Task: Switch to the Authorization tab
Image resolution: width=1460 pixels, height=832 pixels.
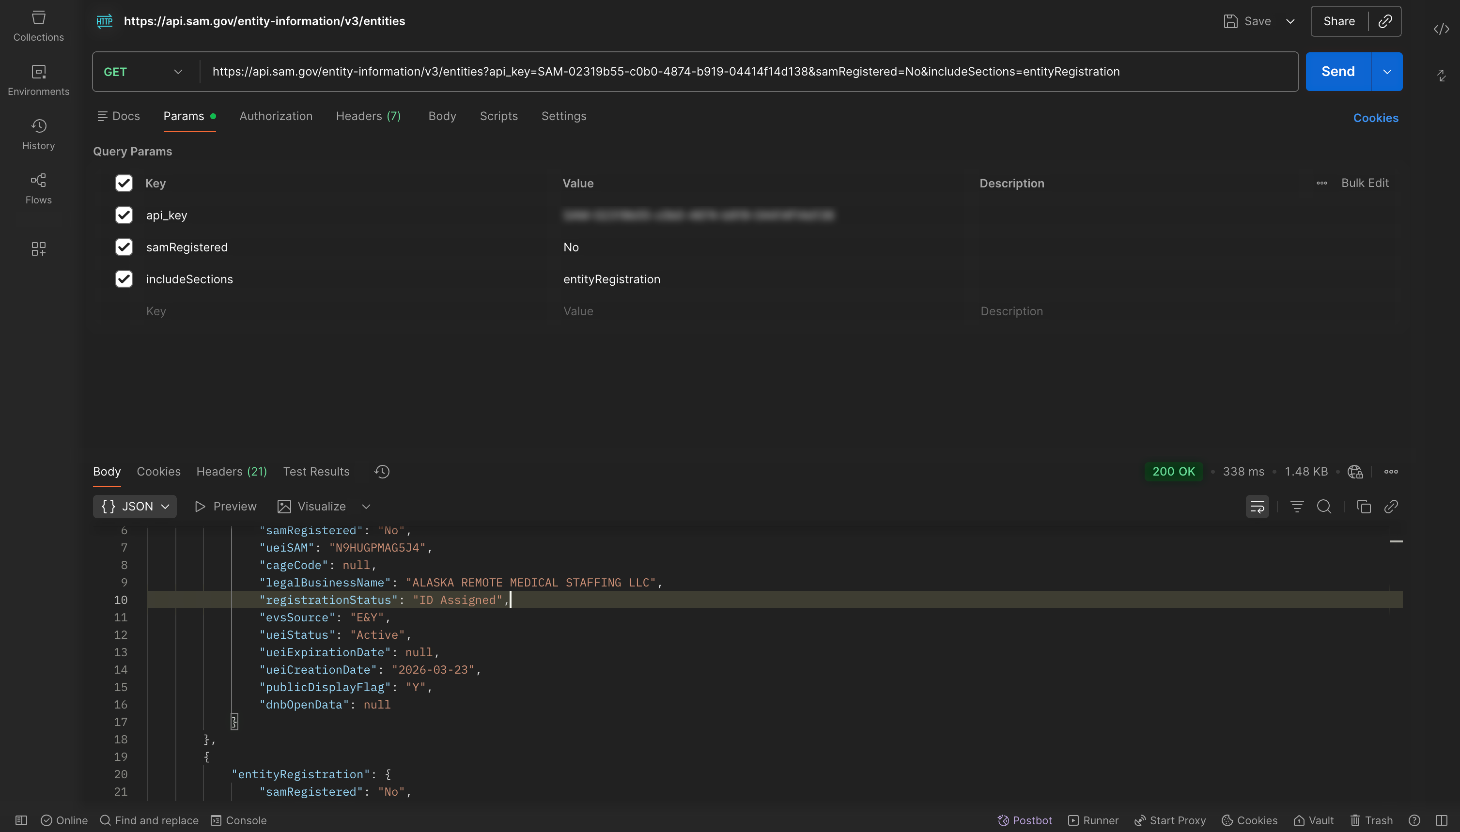Action: 276,116
